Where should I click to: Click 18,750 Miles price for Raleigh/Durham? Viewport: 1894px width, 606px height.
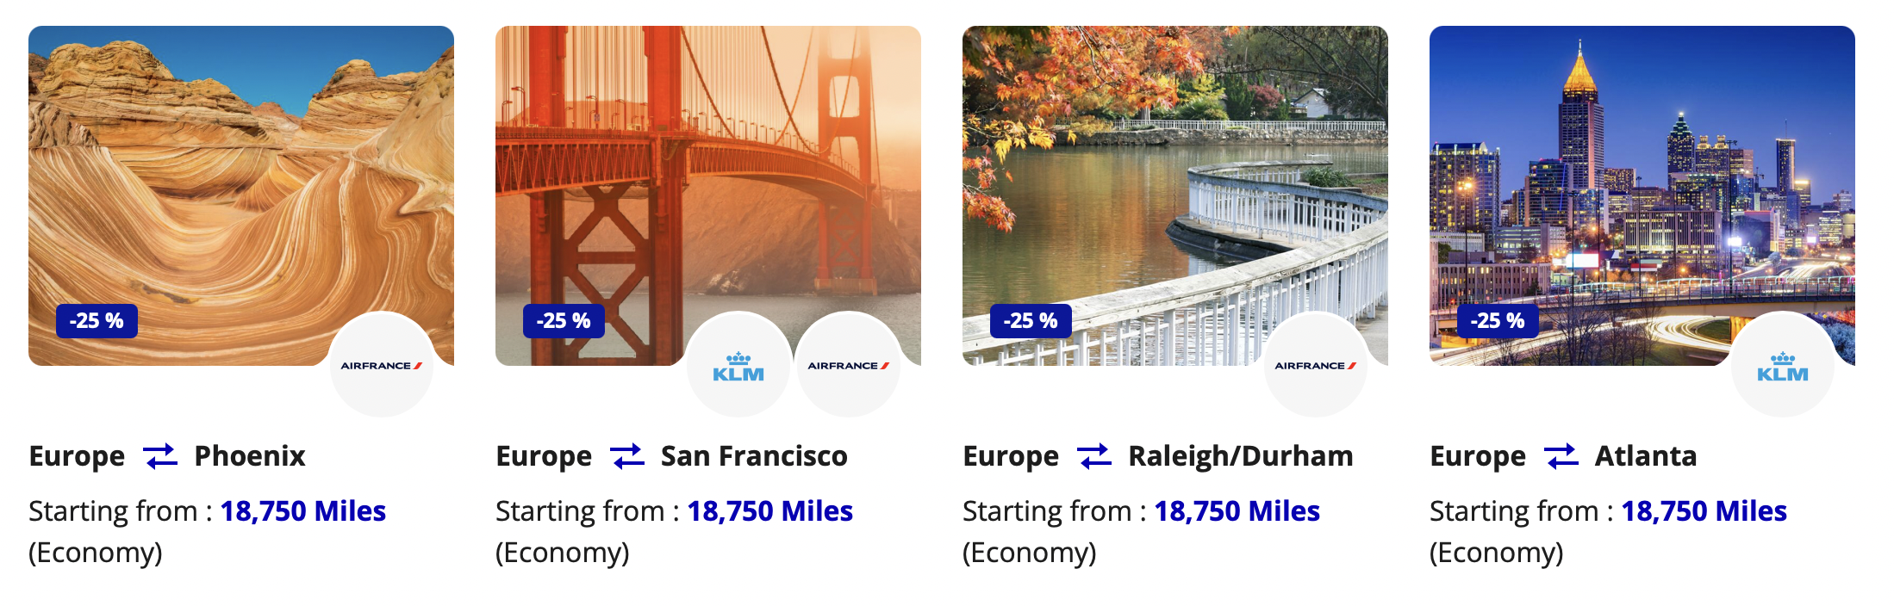(x=1237, y=511)
